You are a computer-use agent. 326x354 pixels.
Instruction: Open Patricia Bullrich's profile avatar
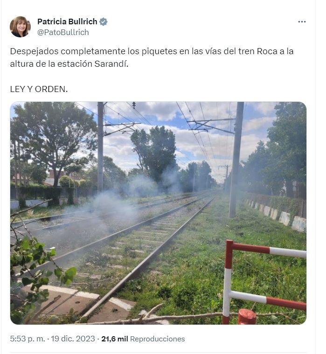click(x=21, y=27)
